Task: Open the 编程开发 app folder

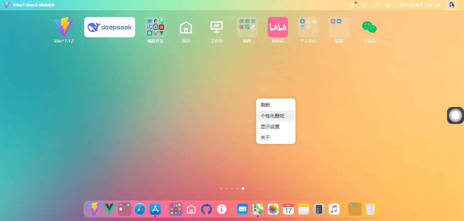Action: point(155,27)
